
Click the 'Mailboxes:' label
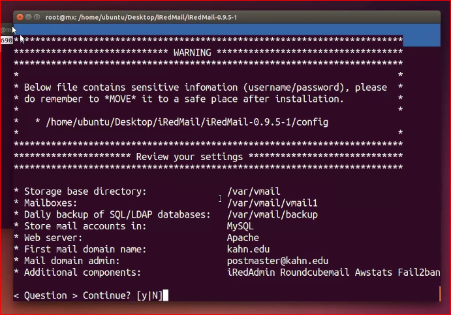click(x=51, y=203)
